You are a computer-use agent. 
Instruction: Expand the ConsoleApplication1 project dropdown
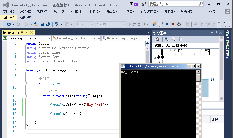49,38
